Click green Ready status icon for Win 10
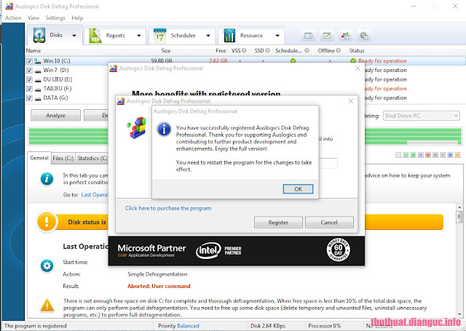Viewport: 466px width, 331px height. pyautogui.click(x=353, y=61)
